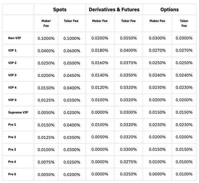The height and width of the screenshot is (183, 199).
Task: Select VIP 2 Derivatives Taker Fee cell 0.0375%
Action: (129, 63)
